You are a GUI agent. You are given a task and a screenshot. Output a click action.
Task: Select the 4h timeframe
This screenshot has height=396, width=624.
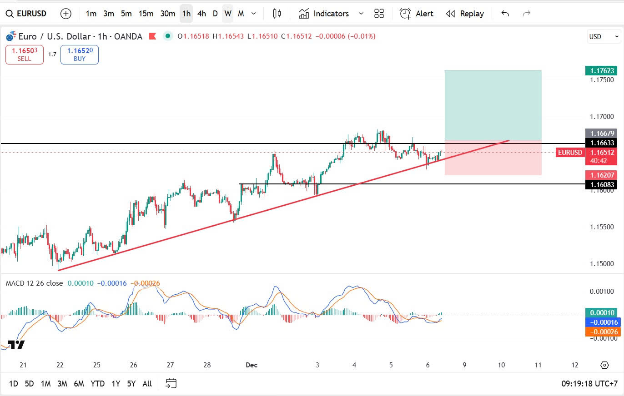point(201,14)
